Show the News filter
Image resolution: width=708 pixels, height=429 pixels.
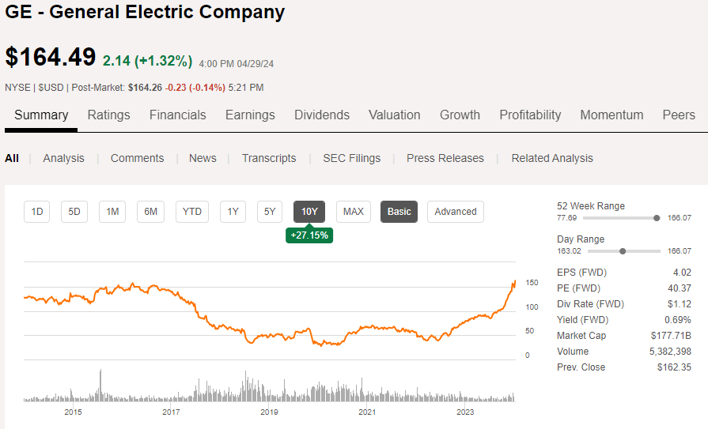click(x=203, y=158)
